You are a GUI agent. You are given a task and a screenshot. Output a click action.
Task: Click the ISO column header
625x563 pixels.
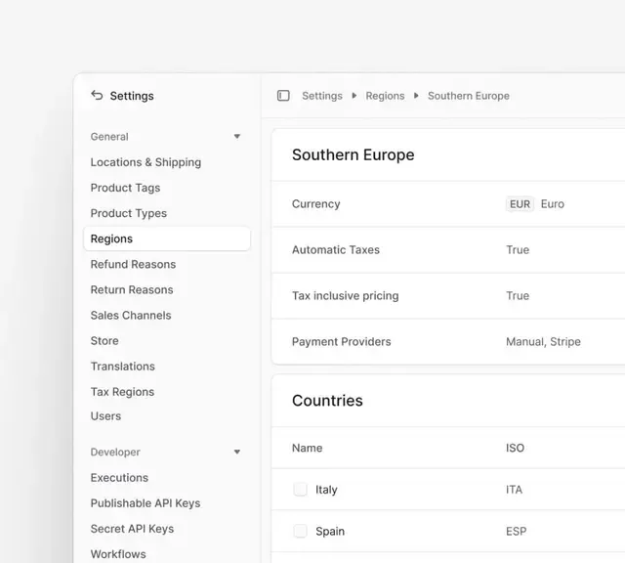click(x=515, y=448)
